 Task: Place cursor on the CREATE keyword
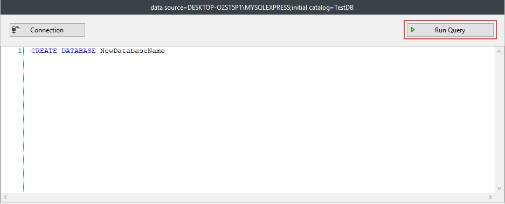44,51
